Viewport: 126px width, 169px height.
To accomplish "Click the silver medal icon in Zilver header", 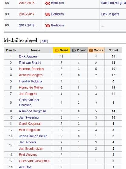I will click(x=74, y=50).
